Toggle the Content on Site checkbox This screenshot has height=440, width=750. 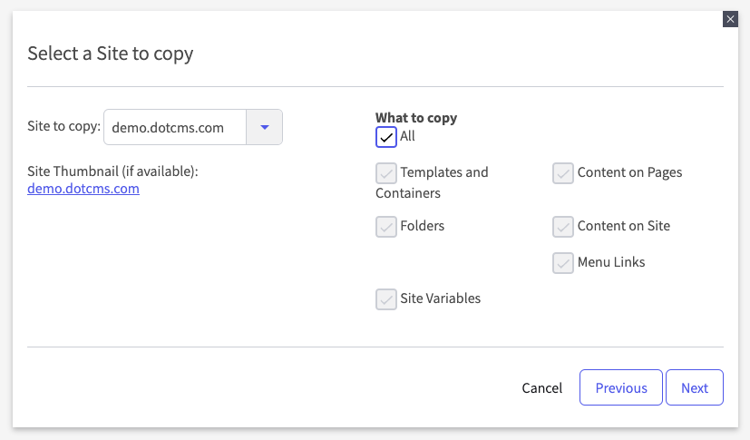(563, 226)
